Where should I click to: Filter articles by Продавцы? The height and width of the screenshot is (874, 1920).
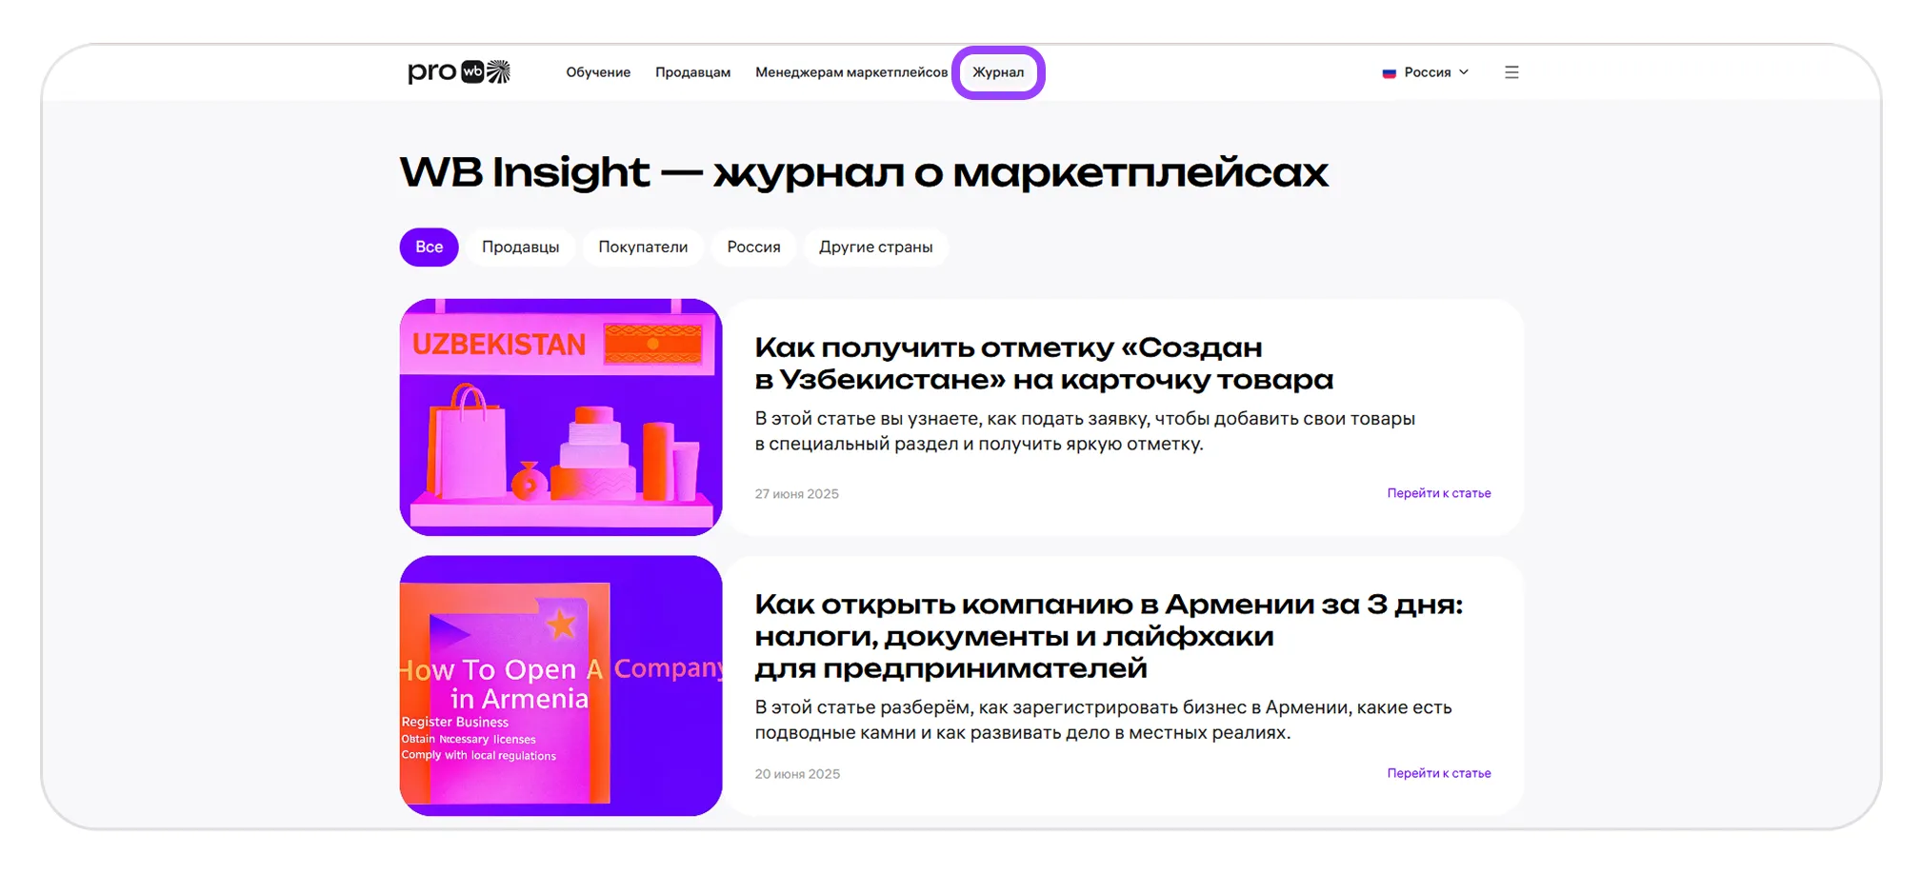[520, 247]
